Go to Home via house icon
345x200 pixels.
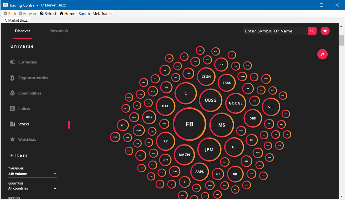coord(61,13)
